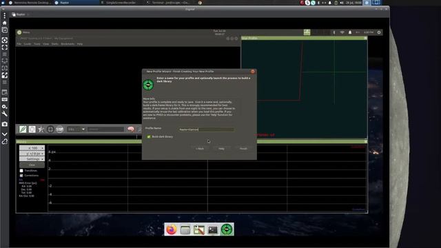Click the WiFi icon on the remote panel
Screen dimensions: 441x248
[x=342, y=32]
